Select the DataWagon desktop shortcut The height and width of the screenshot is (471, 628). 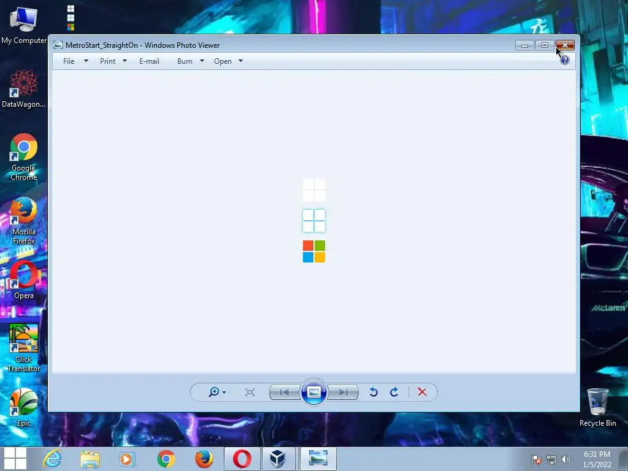click(24, 88)
